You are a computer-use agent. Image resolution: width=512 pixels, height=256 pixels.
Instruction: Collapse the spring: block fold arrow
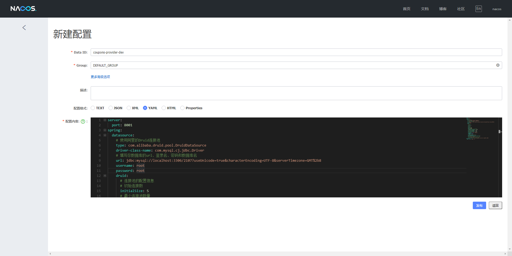105,130
